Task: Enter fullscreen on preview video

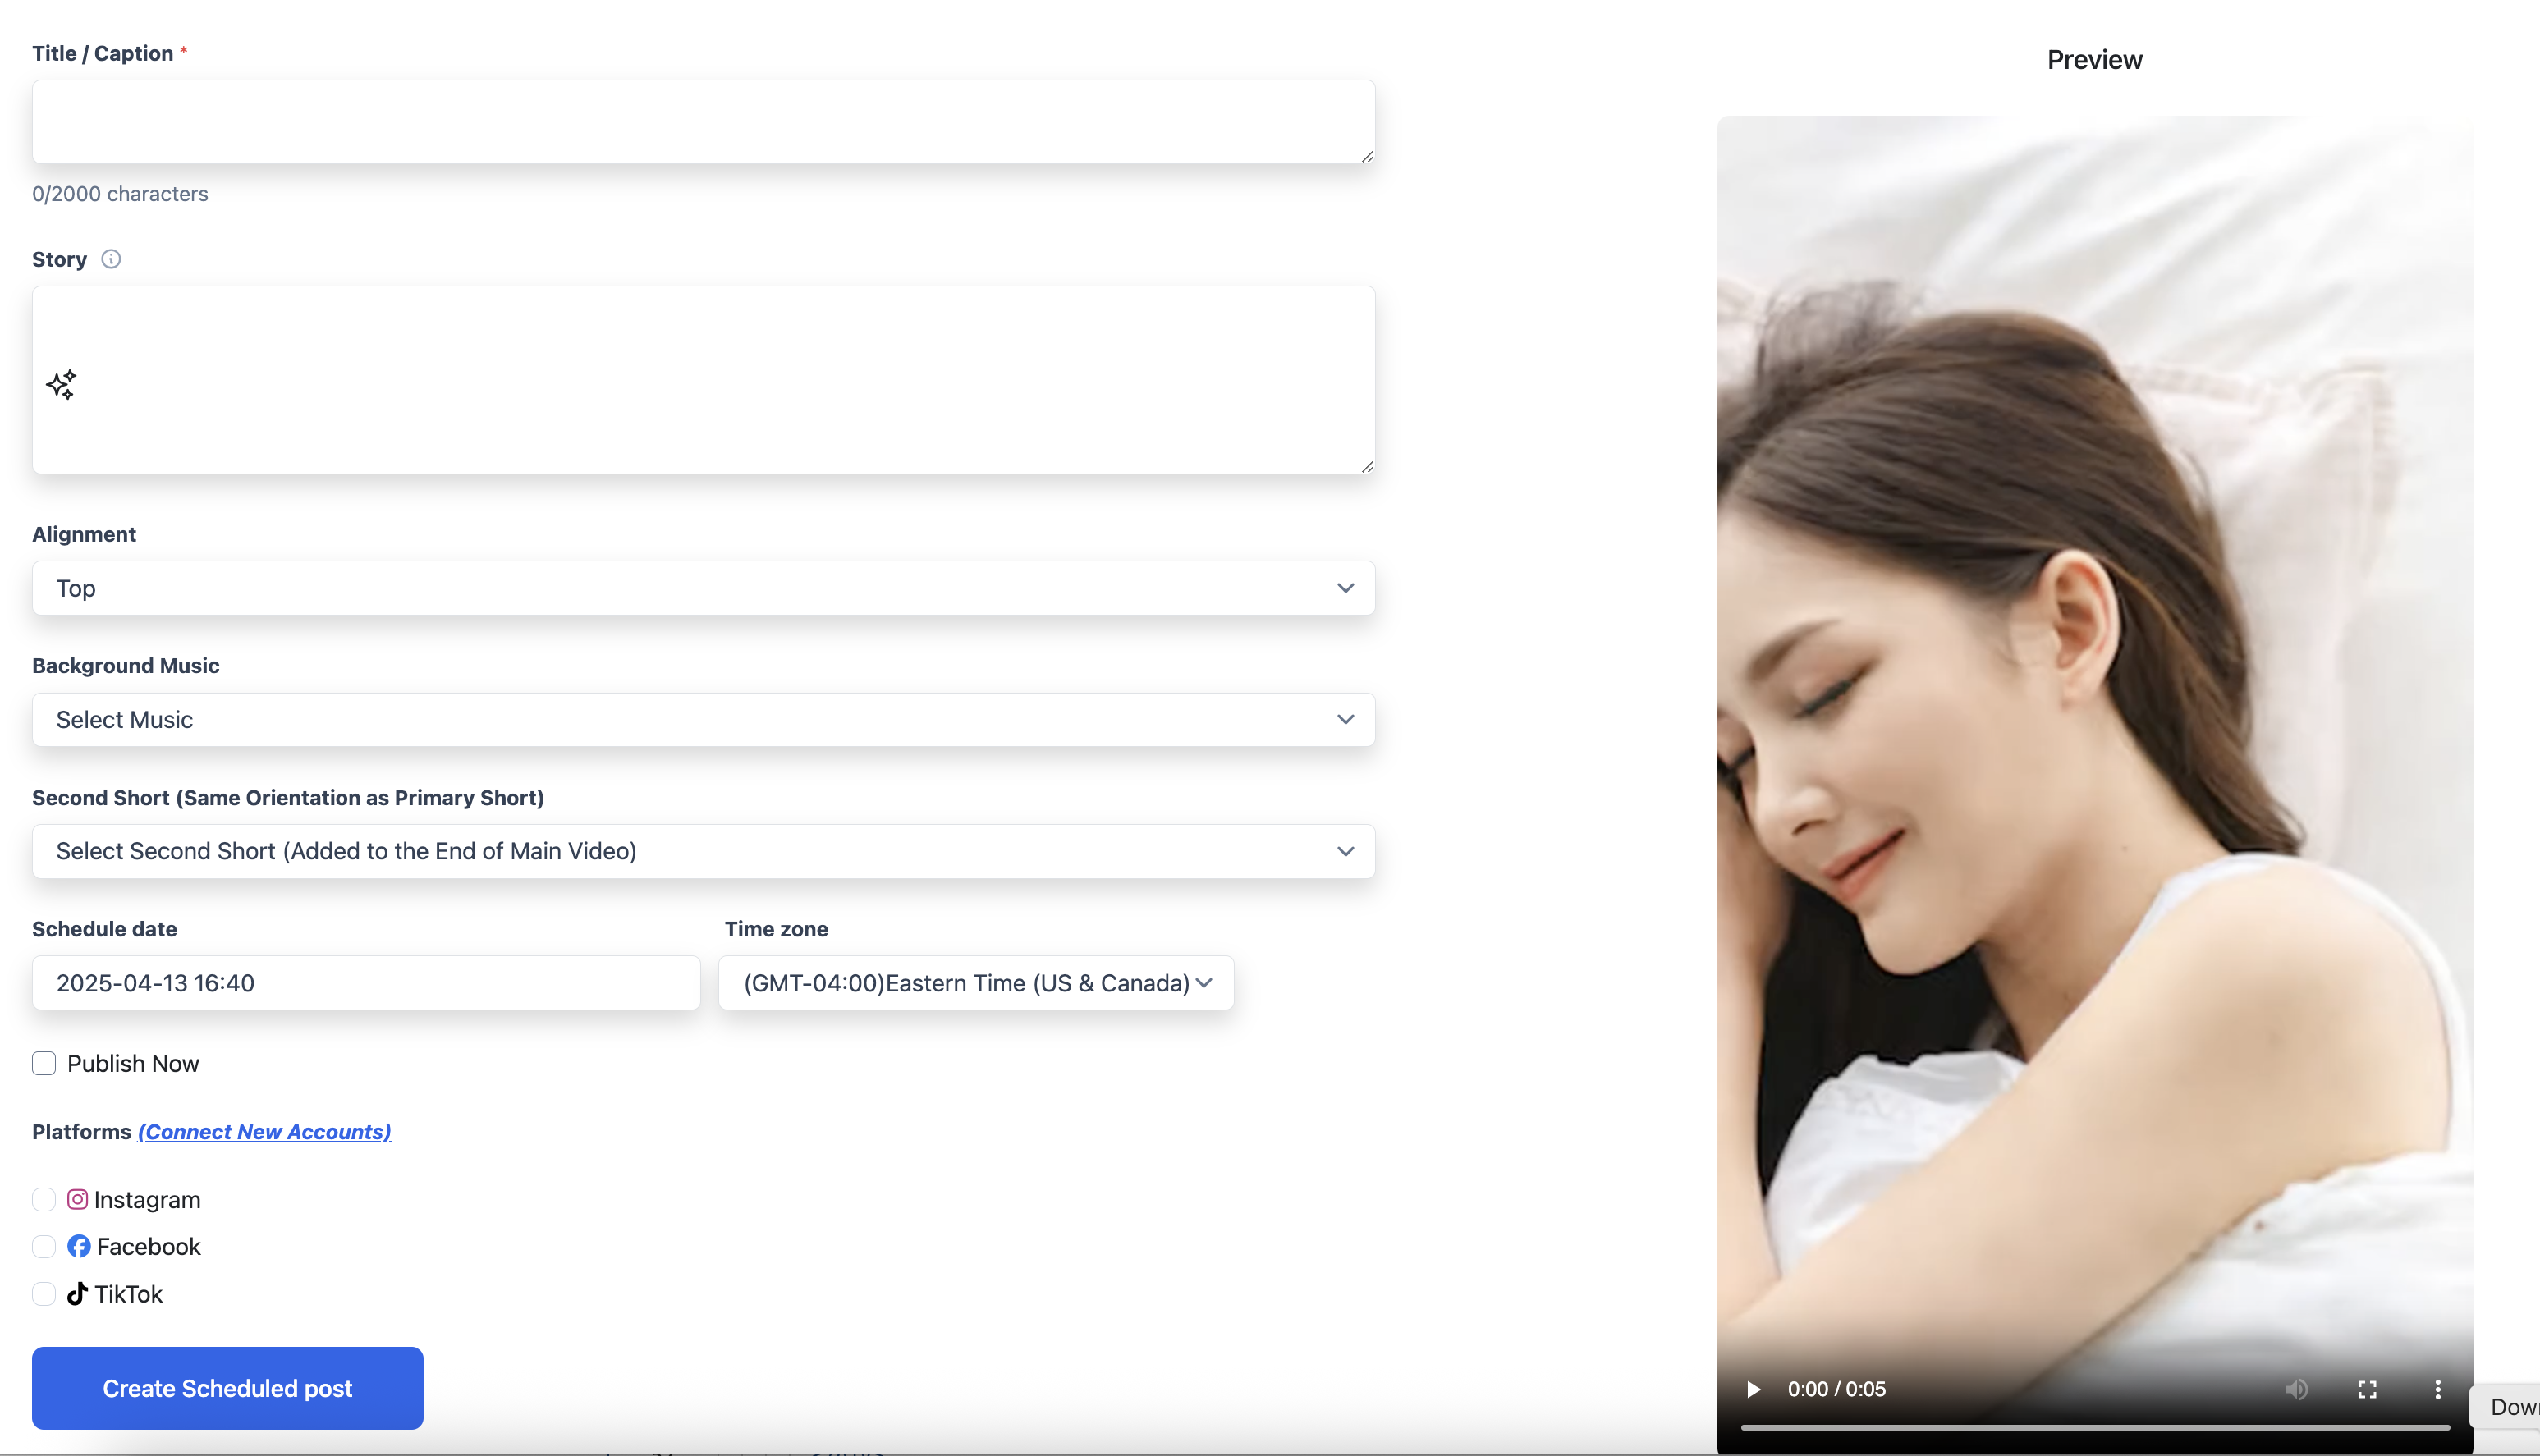Action: pyautogui.click(x=2367, y=1389)
